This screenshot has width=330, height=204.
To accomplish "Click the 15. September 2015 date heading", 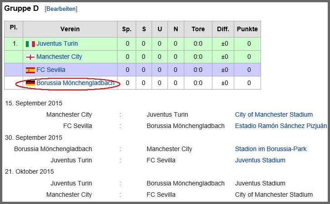I will point(34,103).
